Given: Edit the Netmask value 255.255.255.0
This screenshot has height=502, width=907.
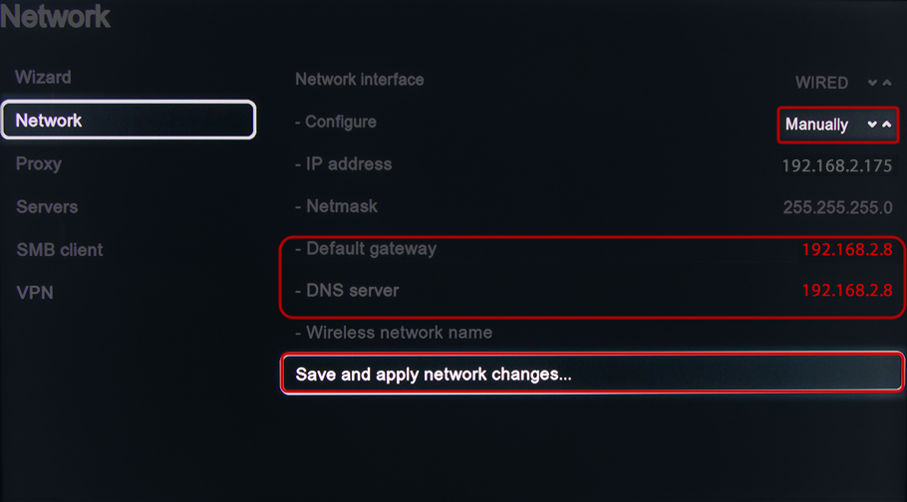Looking at the screenshot, I should click(837, 208).
